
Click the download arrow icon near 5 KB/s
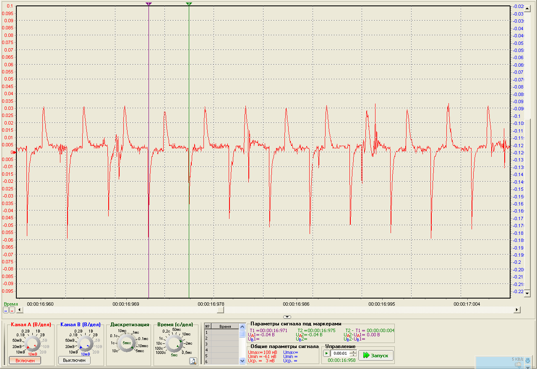point(528,360)
